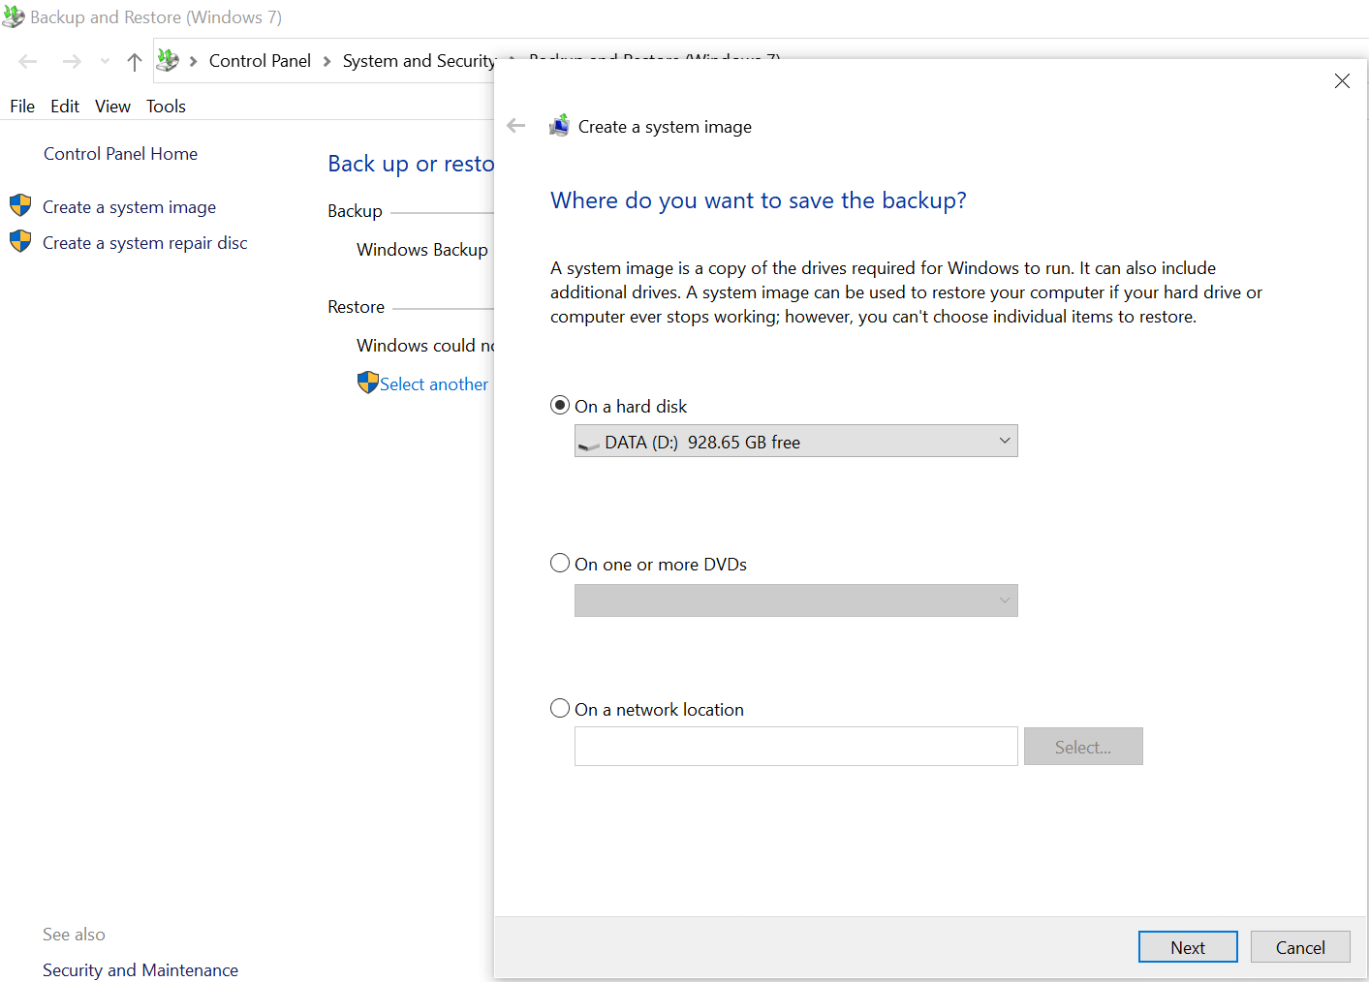
Task: Open the recent locations chevron dropdown
Action: pos(105,62)
